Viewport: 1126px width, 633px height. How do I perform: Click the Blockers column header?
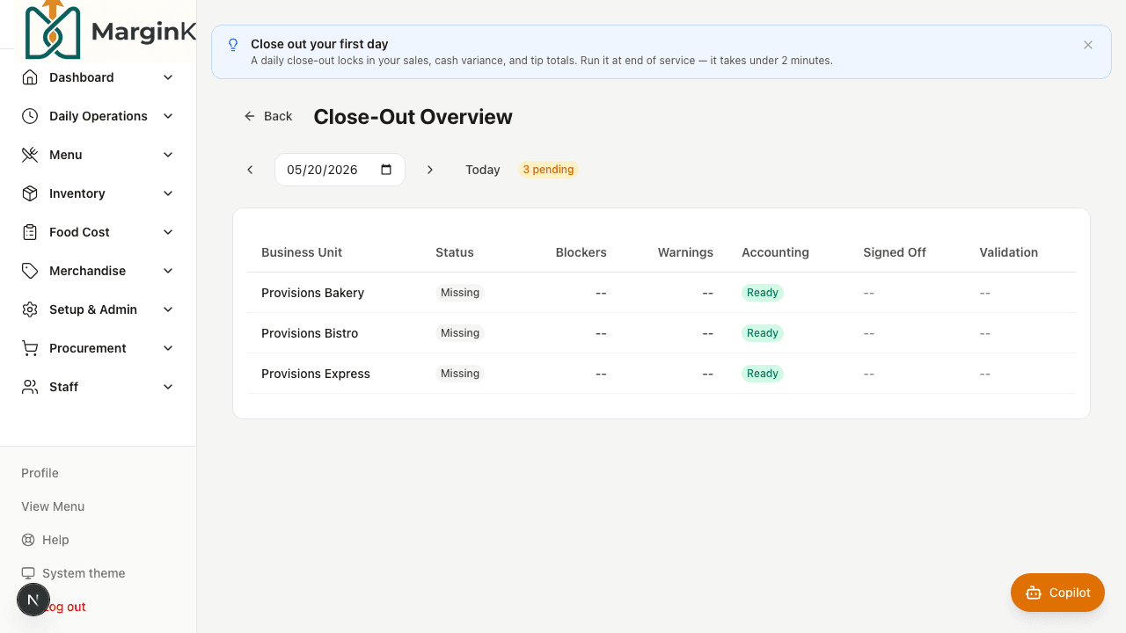click(x=581, y=252)
